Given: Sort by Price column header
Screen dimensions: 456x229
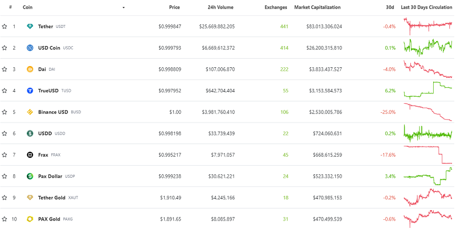Looking at the screenshot, I should (174, 7).
